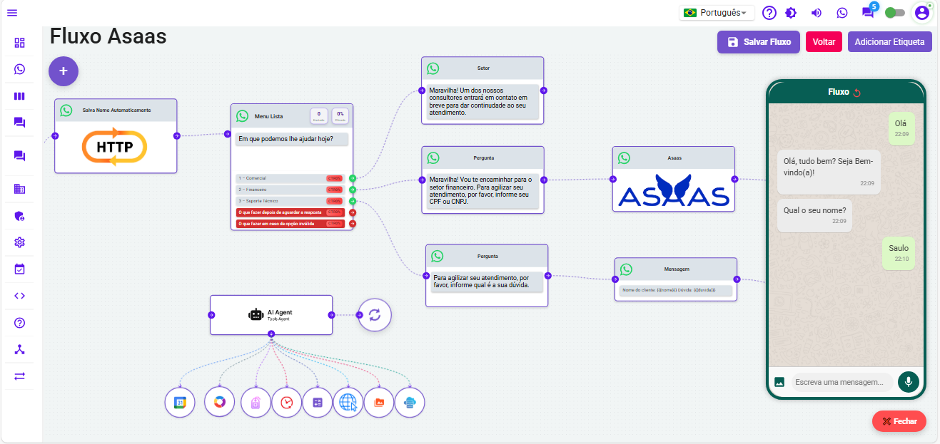Image resolution: width=940 pixels, height=444 pixels.
Task: Click the Salvar Fluxo button
Action: (759, 42)
